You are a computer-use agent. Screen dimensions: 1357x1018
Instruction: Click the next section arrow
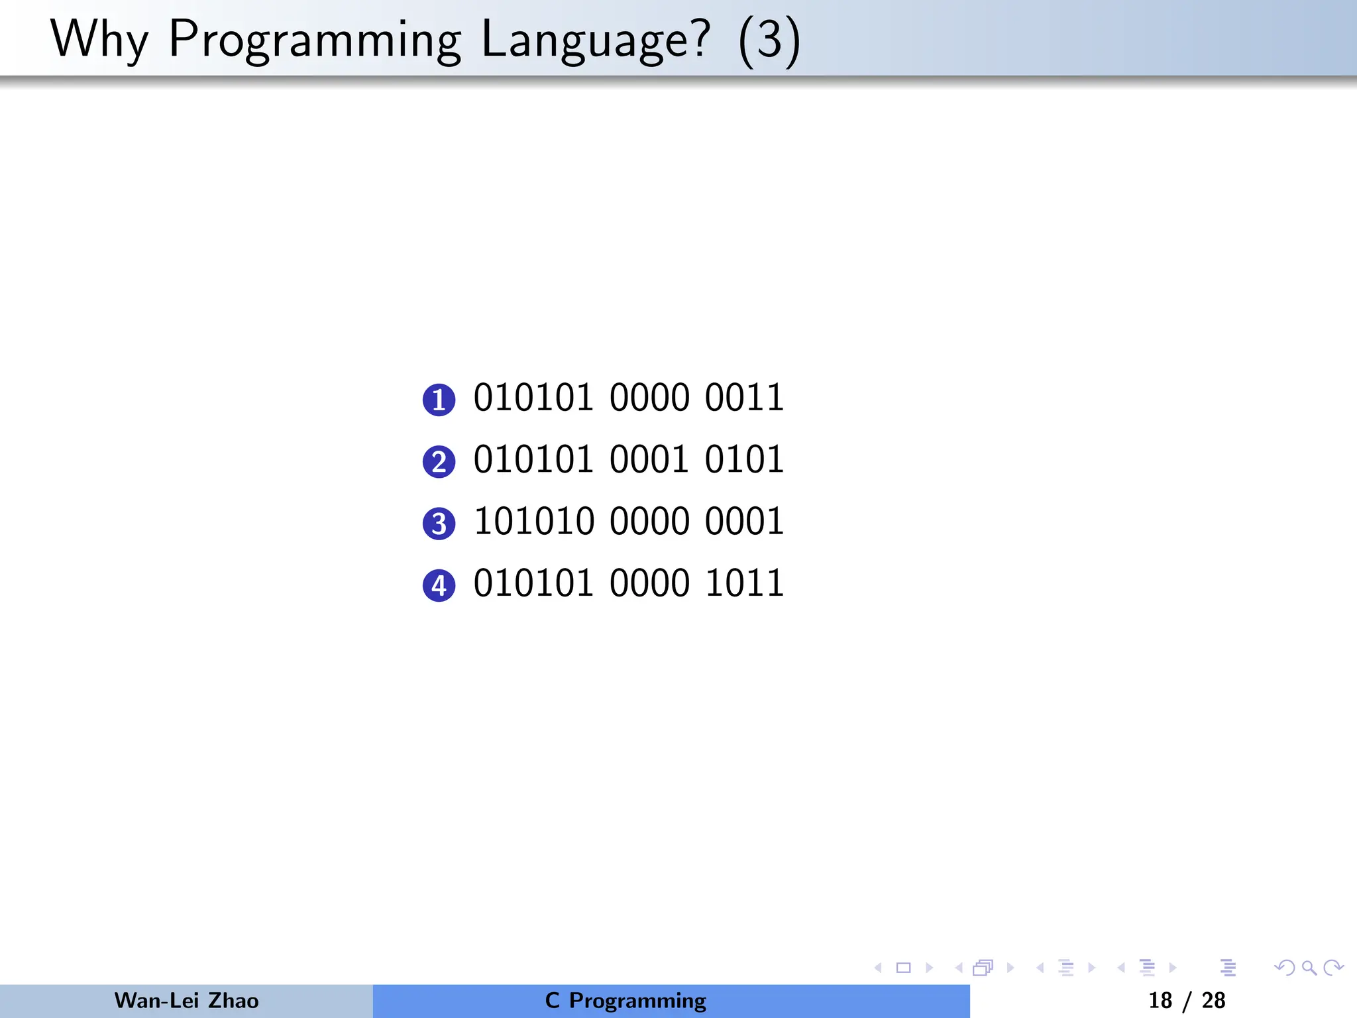pyautogui.click(x=1173, y=968)
